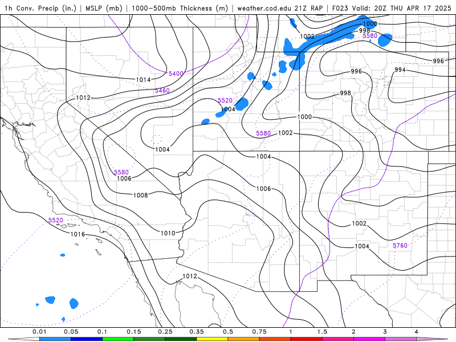Image resolution: width=456 pixels, height=342 pixels.
Task: Click the darkest green 0.25–0.35 legend segment
Action: 181,339
